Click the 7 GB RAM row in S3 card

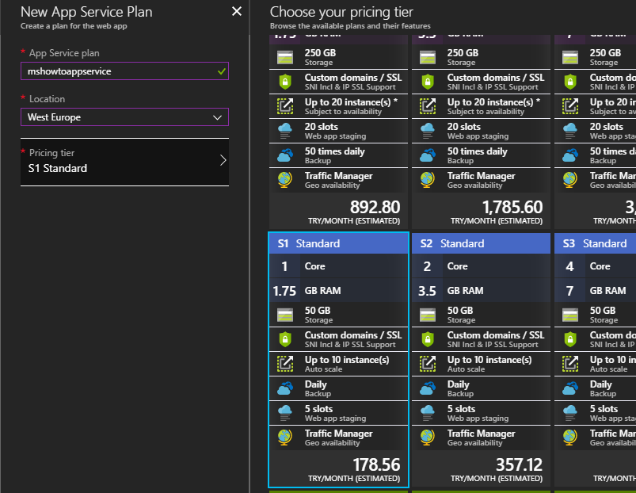click(595, 291)
